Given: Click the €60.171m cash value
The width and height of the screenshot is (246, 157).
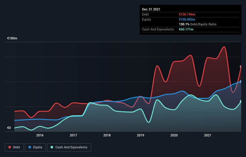Looking at the screenshot, I should pos(186,29).
